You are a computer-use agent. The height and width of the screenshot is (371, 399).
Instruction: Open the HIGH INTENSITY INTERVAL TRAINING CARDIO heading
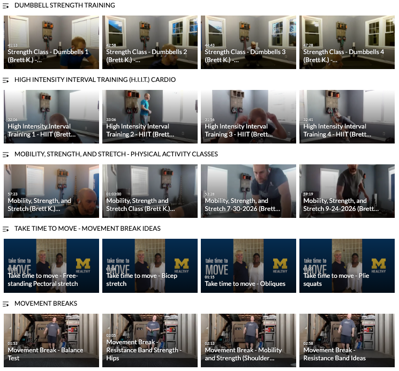click(95, 80)
